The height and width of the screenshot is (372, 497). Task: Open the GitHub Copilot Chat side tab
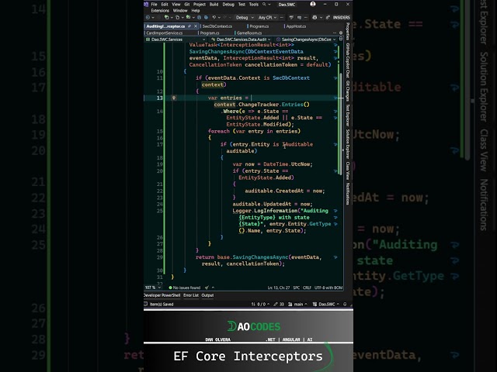(348, 60)
